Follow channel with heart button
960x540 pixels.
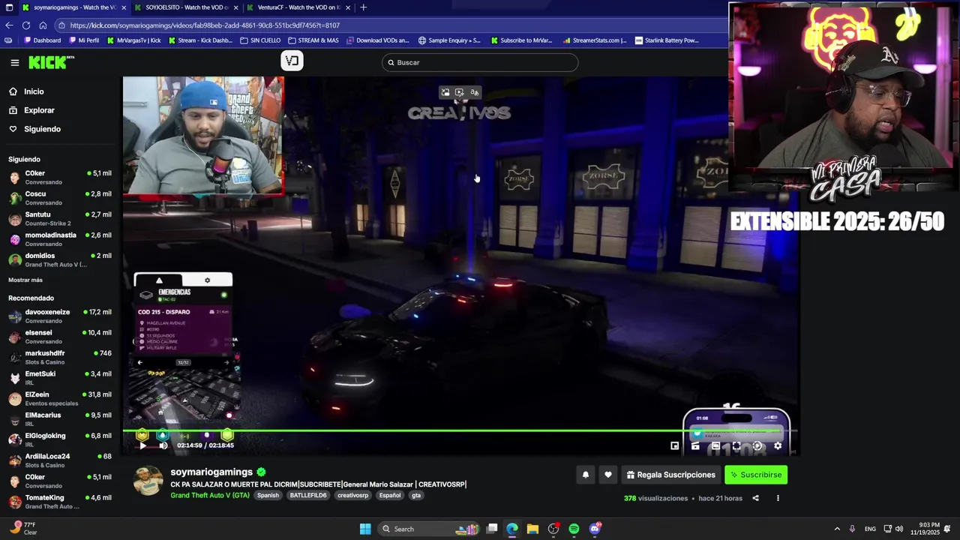pyautogui.click(x=608, y=475)
